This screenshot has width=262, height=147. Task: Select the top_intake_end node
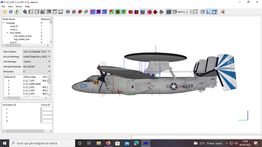coord(21,39)
